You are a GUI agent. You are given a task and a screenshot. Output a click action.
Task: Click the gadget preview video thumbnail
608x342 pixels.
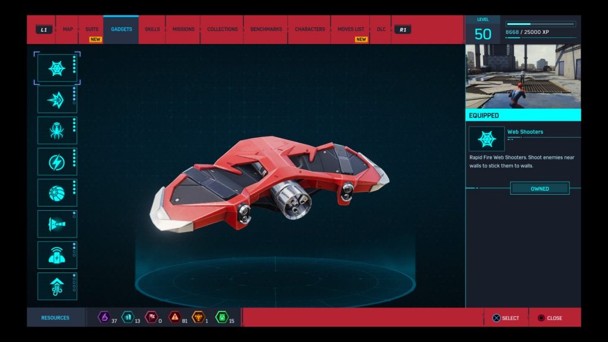tap(523, 77)
